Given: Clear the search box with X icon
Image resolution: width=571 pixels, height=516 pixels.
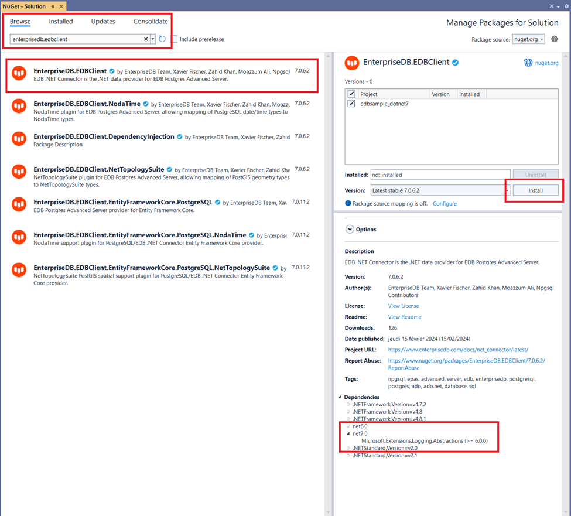Looking at the screenshot, I should [x=146, y=39].
